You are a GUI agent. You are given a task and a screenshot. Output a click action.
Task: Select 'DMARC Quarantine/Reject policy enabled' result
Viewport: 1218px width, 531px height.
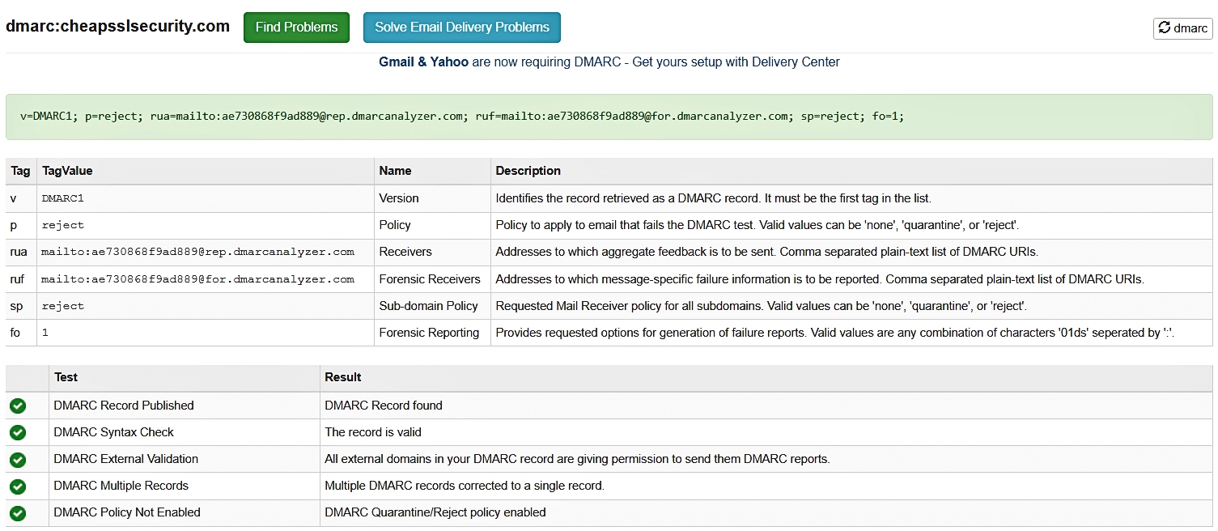(x=435, y=512)
